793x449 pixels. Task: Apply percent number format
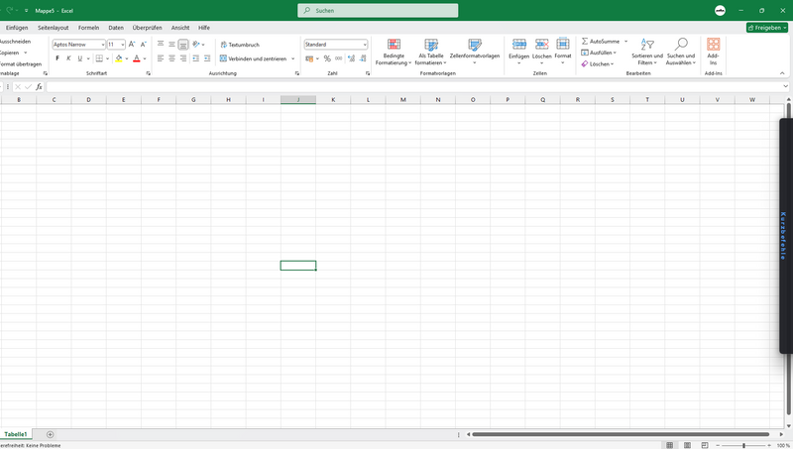click(x=327, y=58)
